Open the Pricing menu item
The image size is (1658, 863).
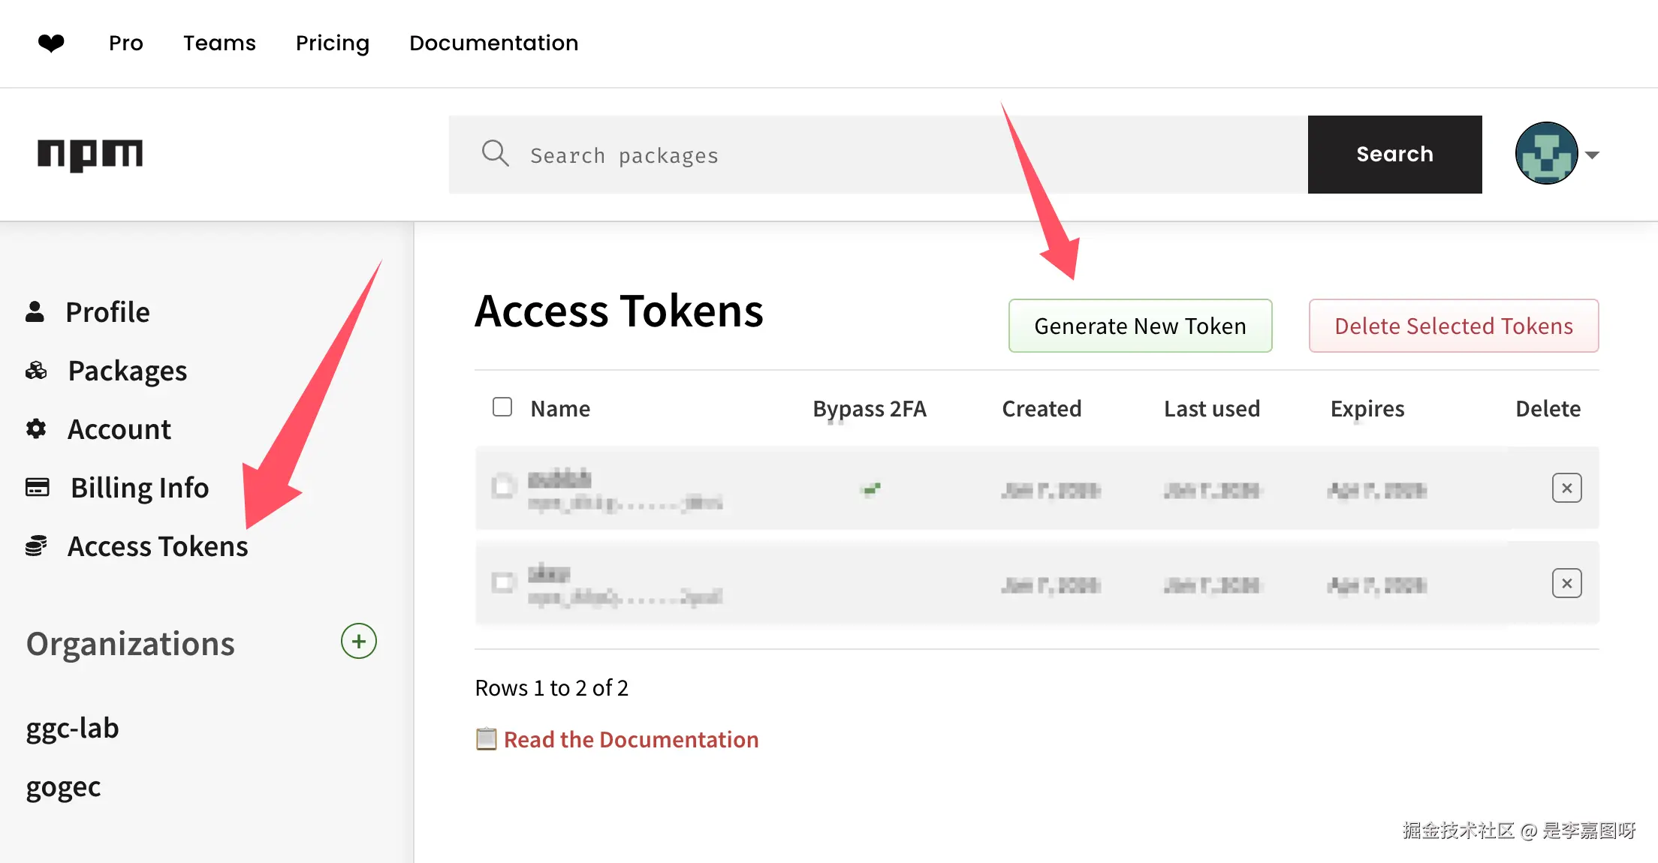coord(333,44)
